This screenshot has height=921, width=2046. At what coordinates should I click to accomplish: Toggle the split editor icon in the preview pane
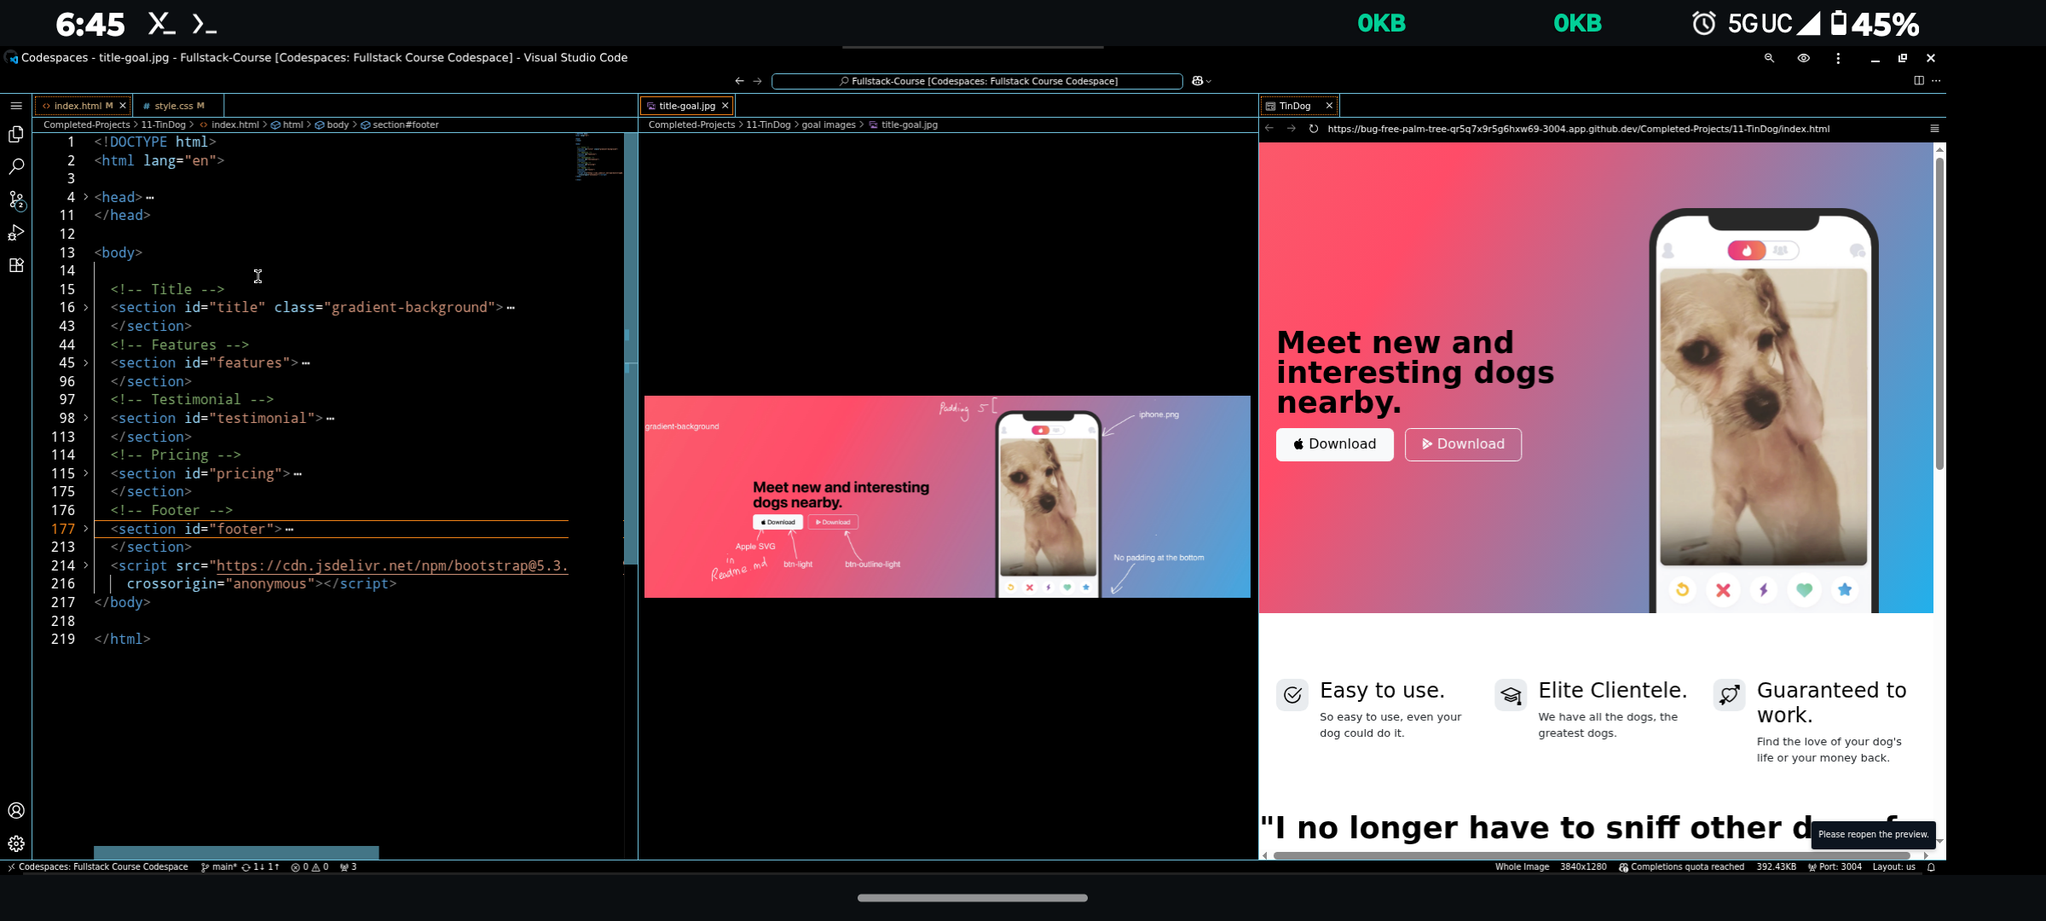point(1919,79)
